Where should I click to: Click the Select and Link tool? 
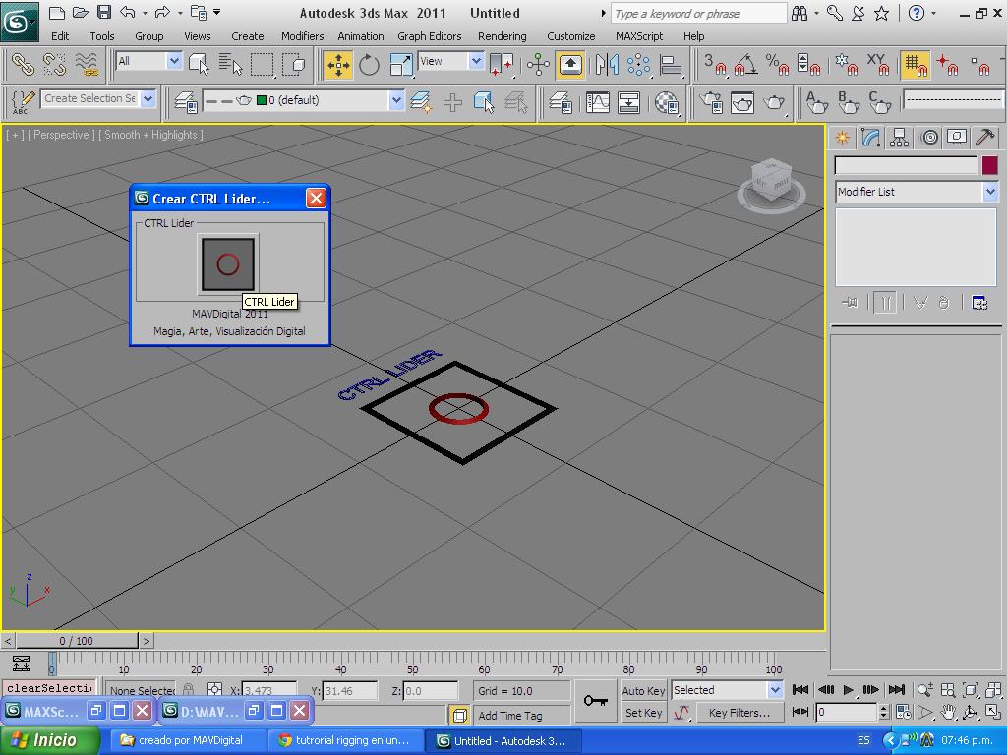tap(24, 64)
